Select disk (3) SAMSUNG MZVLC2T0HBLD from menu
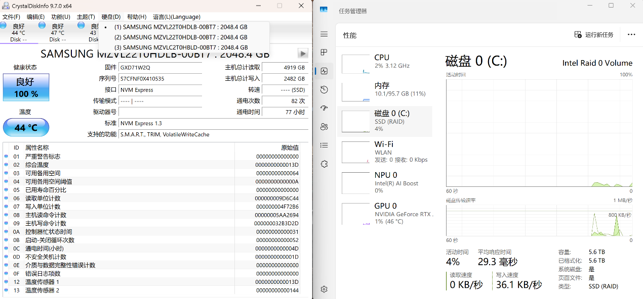Image resolution: width=643 pixels, height=299 pixels. tap(181, 47)
